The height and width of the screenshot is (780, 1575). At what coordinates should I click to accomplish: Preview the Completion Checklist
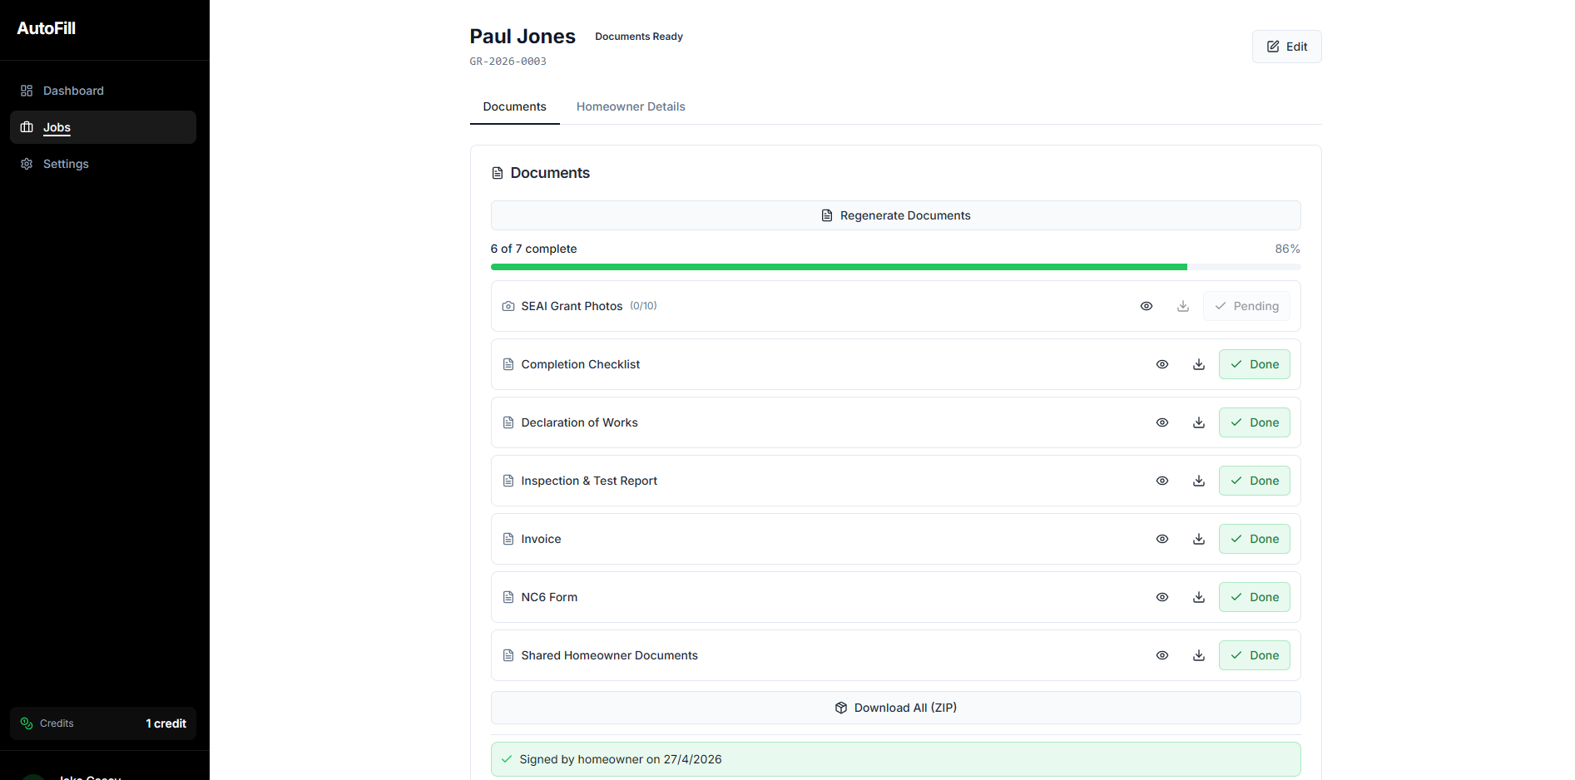1162,364
